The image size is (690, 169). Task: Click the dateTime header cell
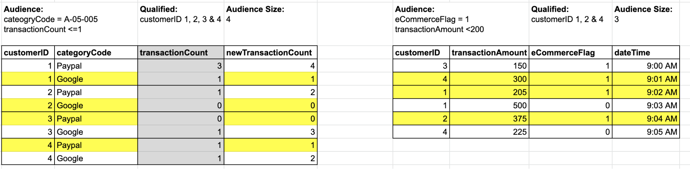tap(645, 52)
